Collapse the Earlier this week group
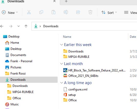 coord(62,45)
